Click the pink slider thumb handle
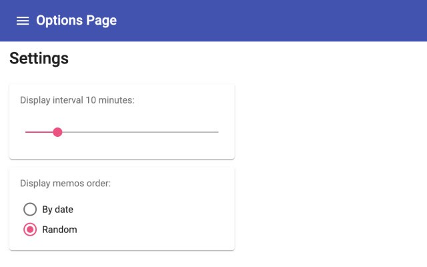 [57, 132]
